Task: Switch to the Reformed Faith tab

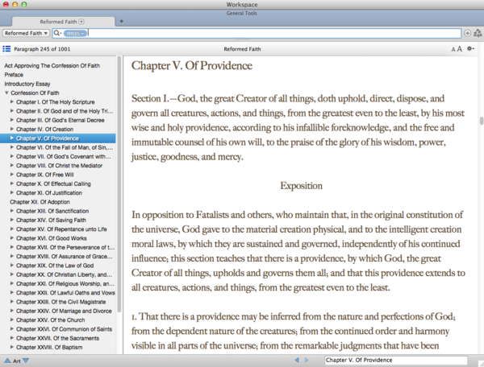Action: (x=63, y=22)
